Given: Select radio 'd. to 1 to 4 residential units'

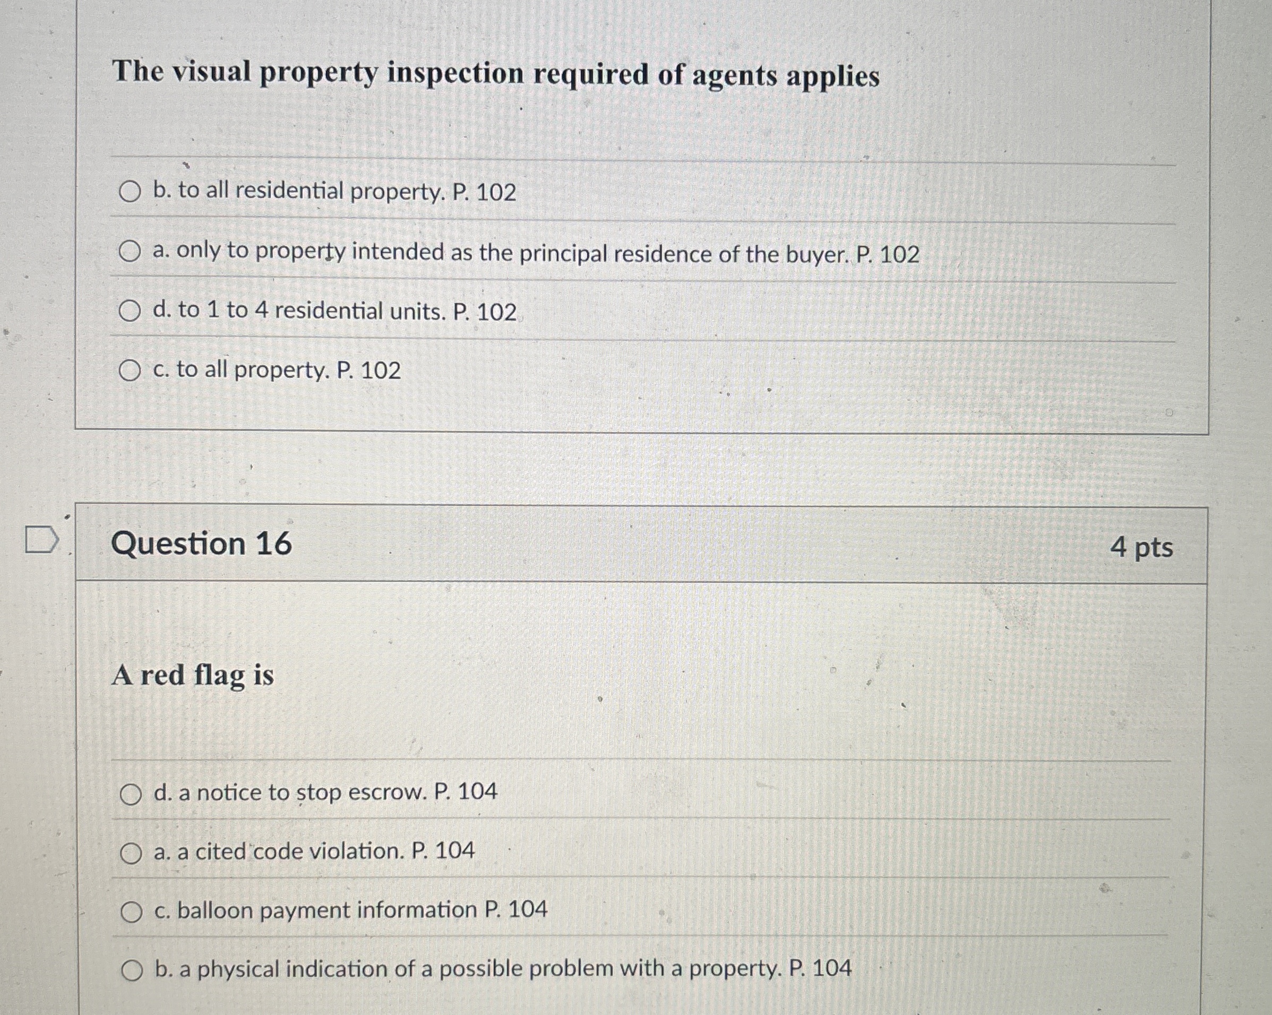Looking at the screenshot, I should pos(130,311).
